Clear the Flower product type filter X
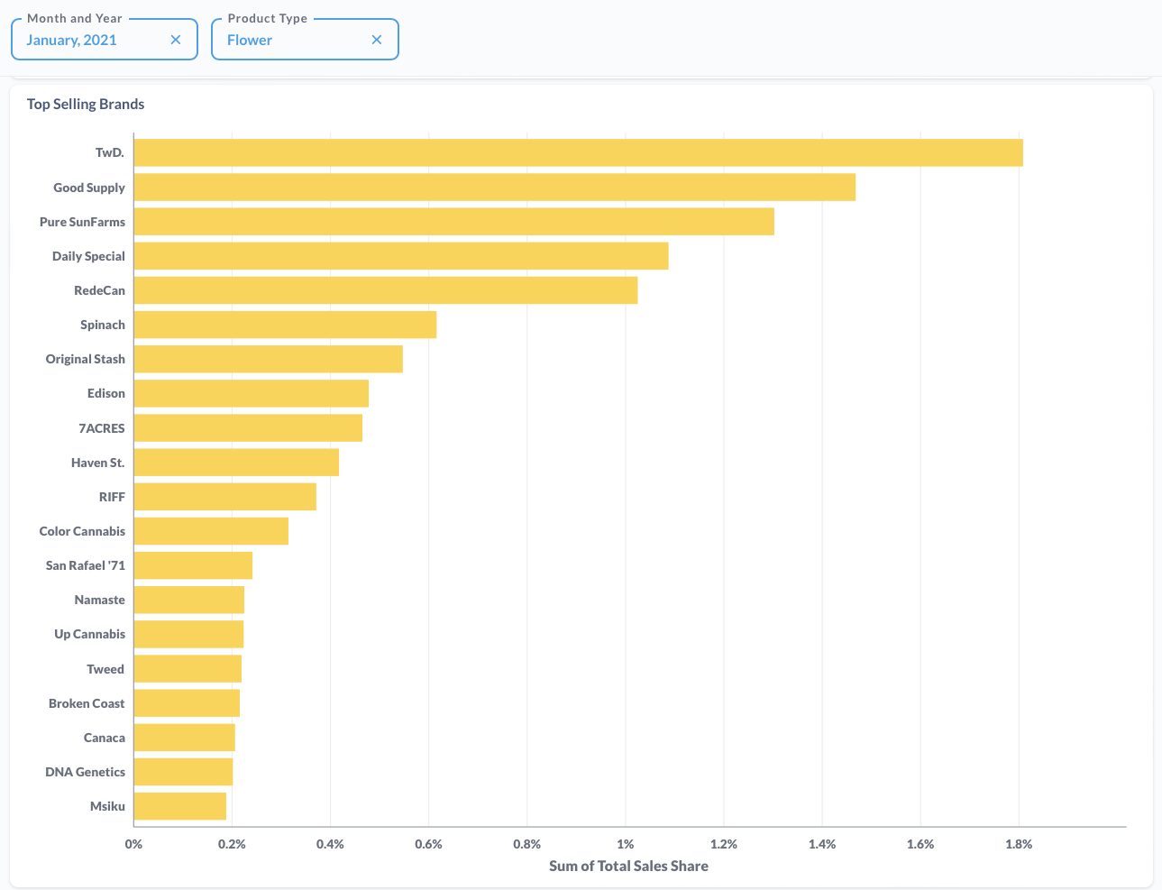This screenshot has width=1162, height=890. (377, 40)
